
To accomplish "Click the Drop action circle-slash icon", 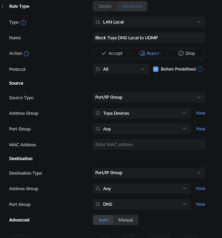I will point(181,53).
